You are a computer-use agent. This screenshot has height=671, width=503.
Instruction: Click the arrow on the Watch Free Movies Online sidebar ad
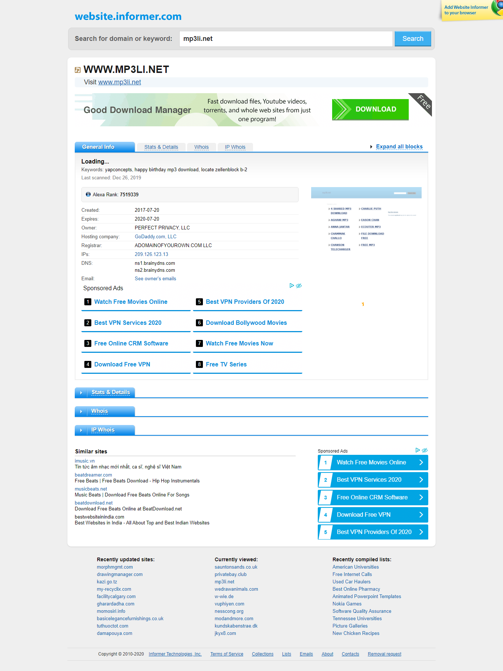[421, 463]
